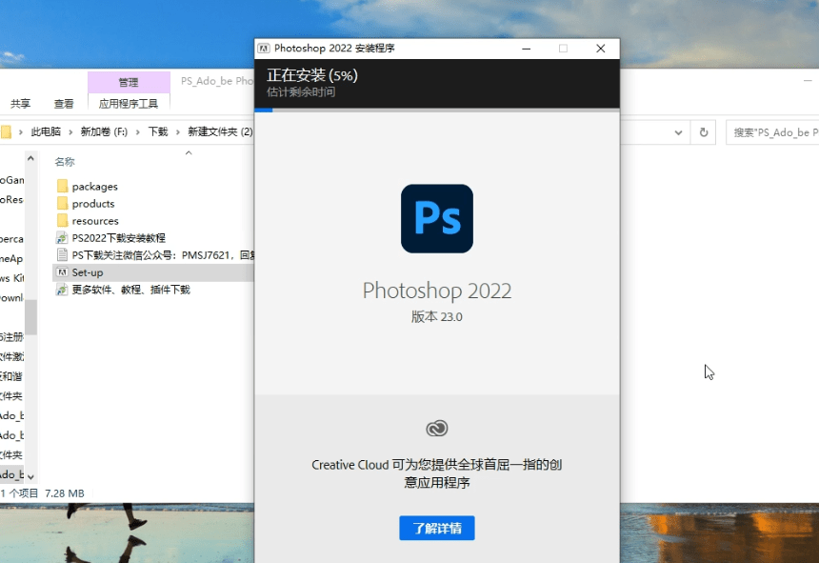Switch to the 查看 ribbon tab

pos(63,103)
